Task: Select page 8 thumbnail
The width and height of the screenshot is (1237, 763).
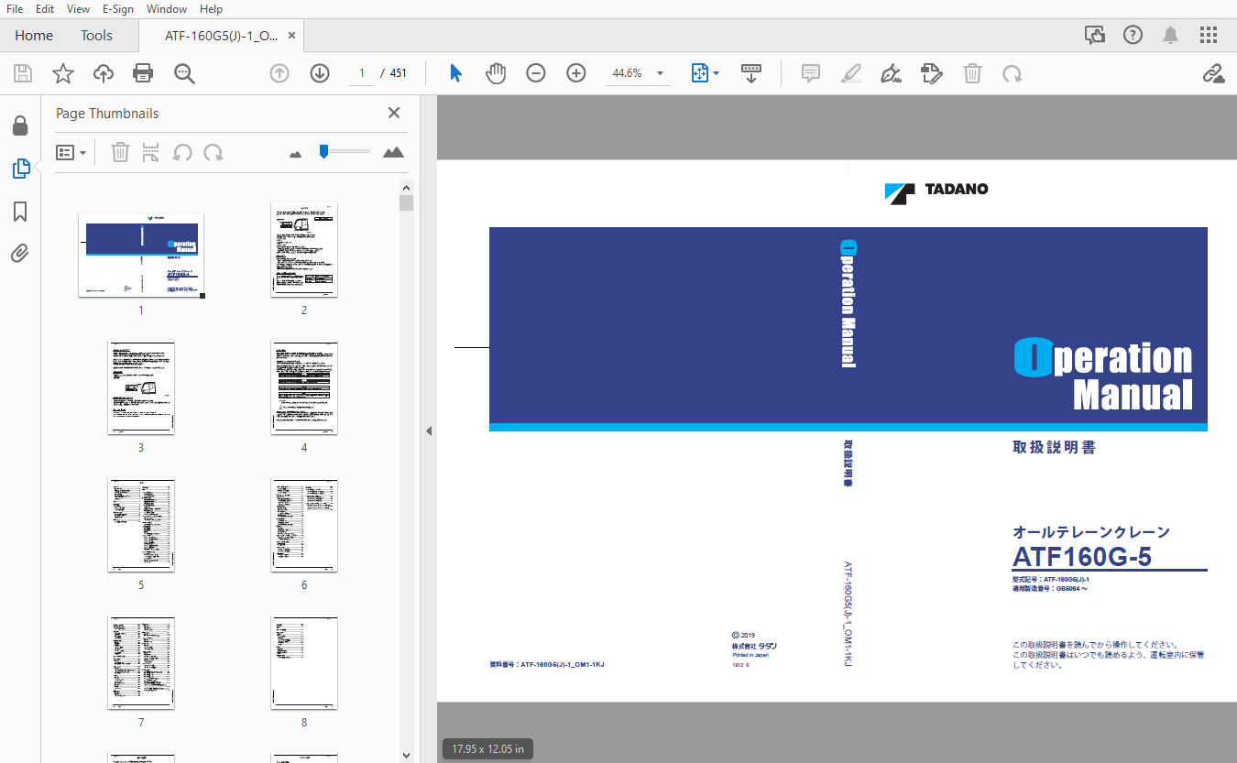Action: [x=304, y=663]
